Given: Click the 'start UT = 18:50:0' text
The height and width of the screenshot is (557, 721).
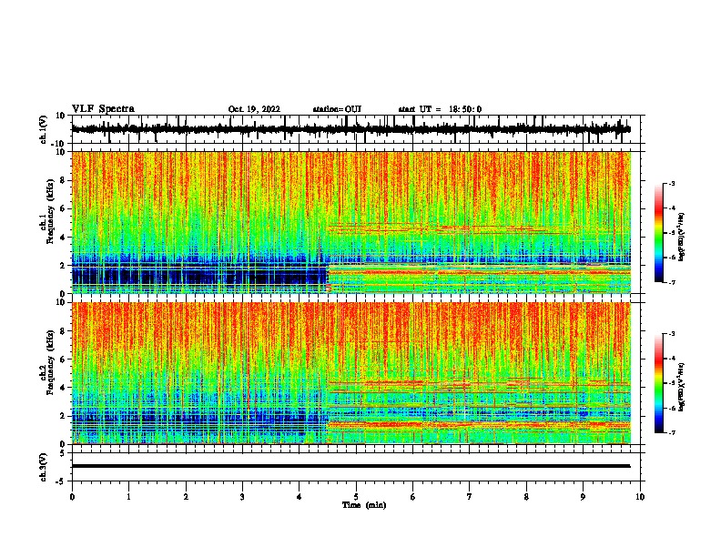Looking at the screenshot, I should click(440, 109).
